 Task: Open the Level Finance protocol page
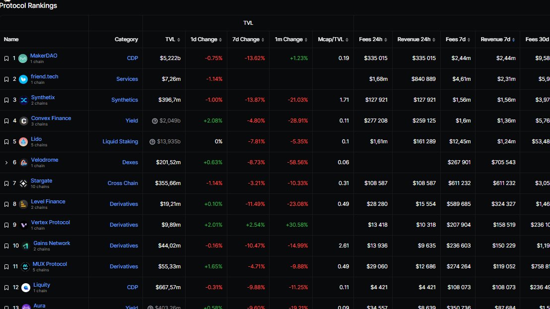click(x=48, y=201)
